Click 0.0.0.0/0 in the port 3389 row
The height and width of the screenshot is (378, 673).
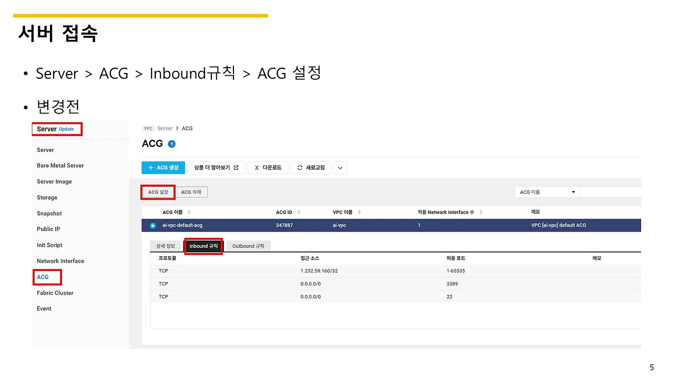(x=311, y=283)
